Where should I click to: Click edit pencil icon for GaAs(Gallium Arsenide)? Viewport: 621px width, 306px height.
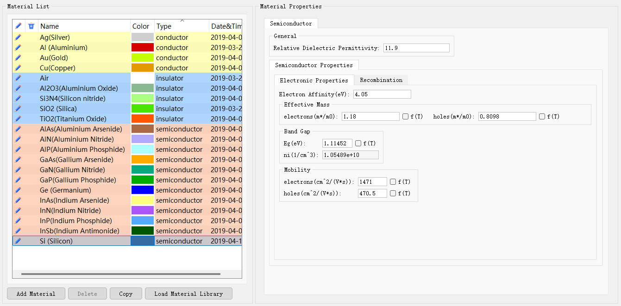18,159
